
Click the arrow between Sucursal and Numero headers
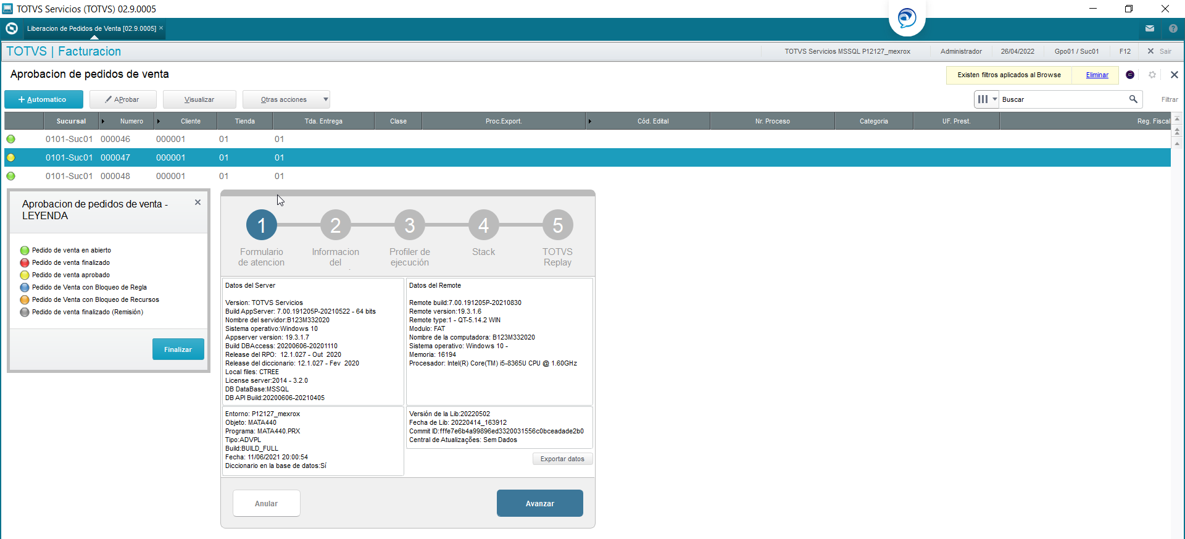click(103, 121)
